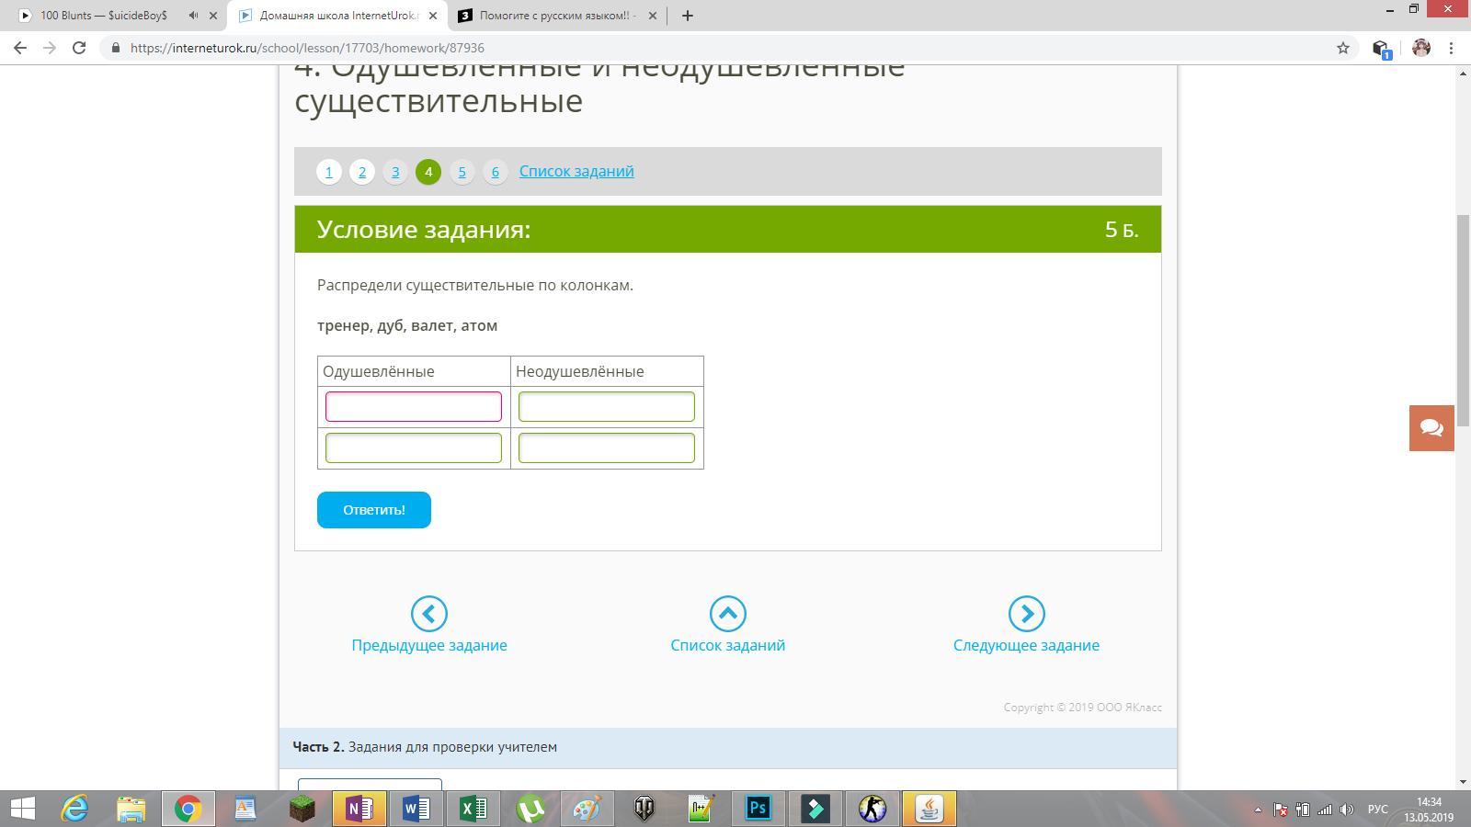Switch to the 100 Blunts tab
1471x827 pixels.
[x=103, y=16]
